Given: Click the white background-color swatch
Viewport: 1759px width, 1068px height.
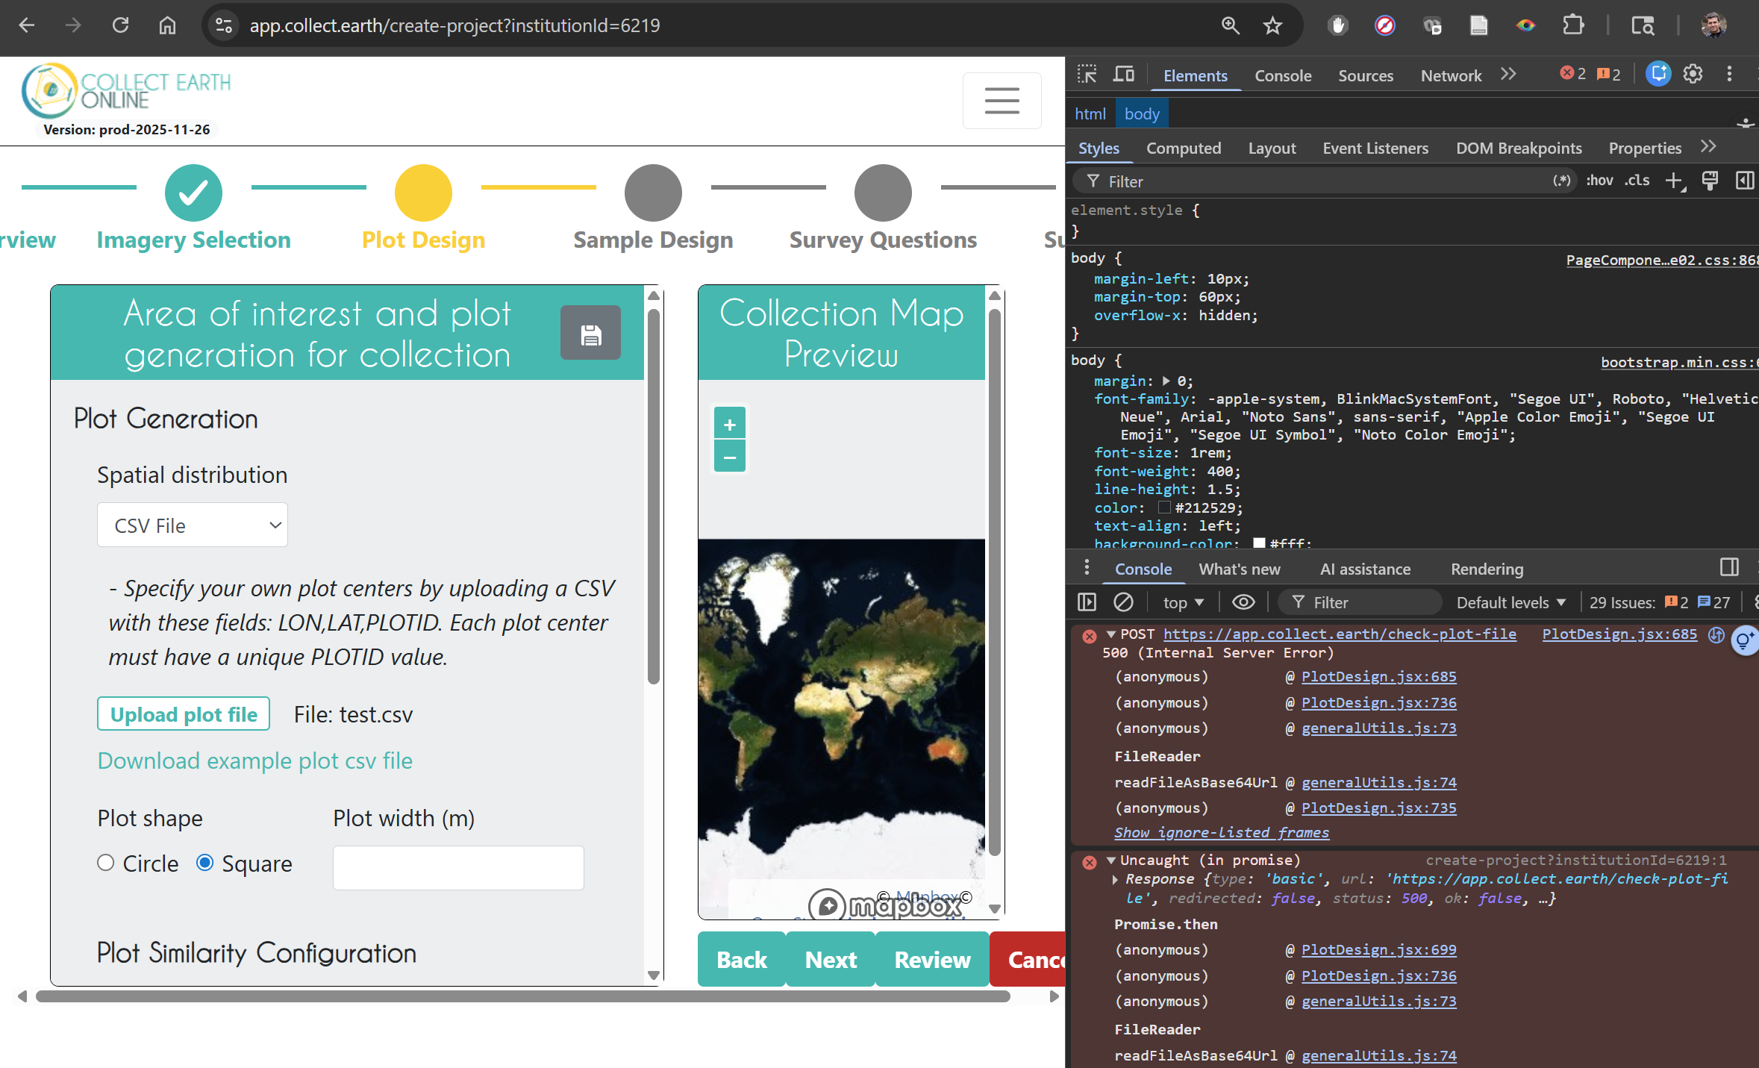Looking at the screenshot, I should coord(1259,543).
